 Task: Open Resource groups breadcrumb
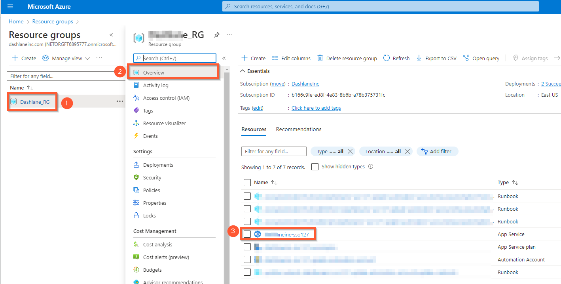(53, 21)
